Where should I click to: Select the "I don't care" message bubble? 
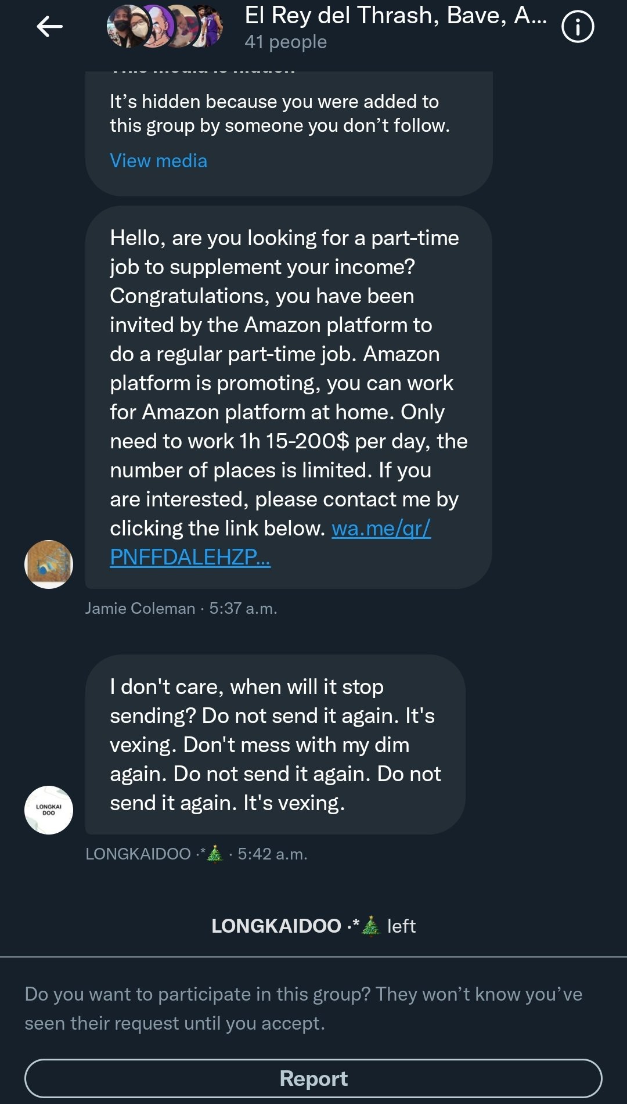tap(275, 745)
